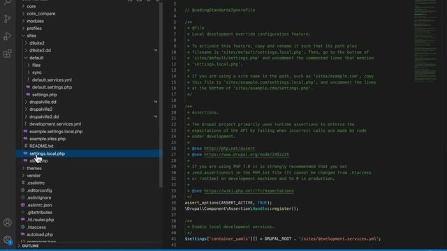
Task: Expand the d9site2 folder
Action: pos(26,43)
